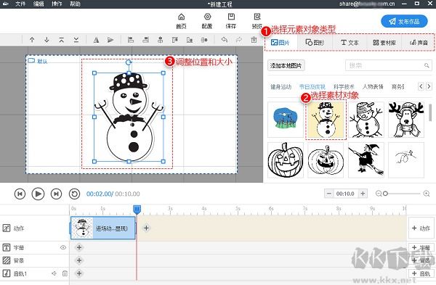Zoom out the timeline
Image resolution: width=436 pixels, height=285 pixels.
pyautogui.click(x=378, y=194)
